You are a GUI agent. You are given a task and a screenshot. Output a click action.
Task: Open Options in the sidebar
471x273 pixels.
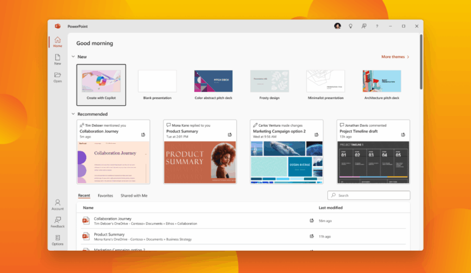coord(58,240)
